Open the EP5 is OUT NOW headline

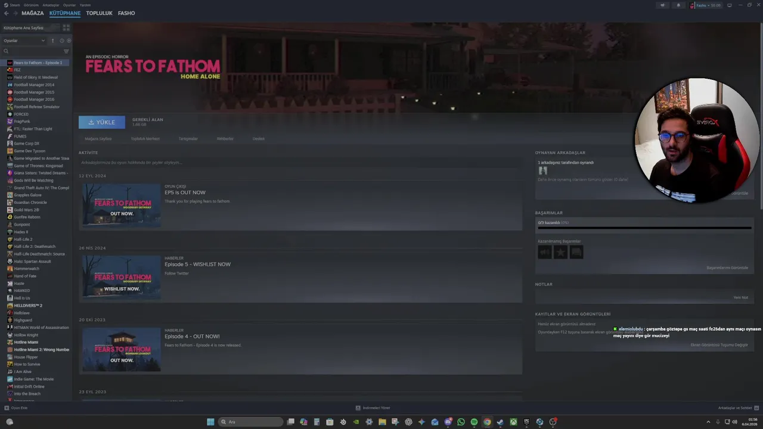point(185,192)
